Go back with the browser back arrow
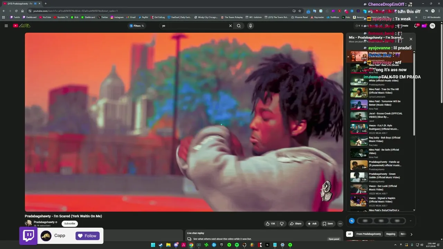The width and height of the screenshot is (443, 249). click(x=4, y=11)
